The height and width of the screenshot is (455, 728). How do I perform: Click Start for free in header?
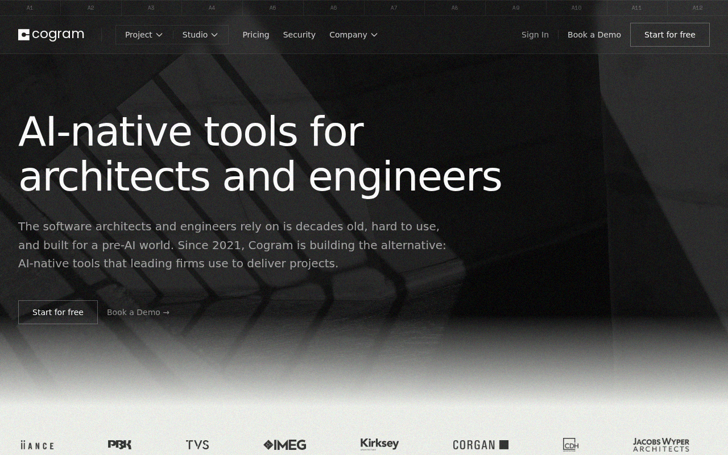coord(670,35)
